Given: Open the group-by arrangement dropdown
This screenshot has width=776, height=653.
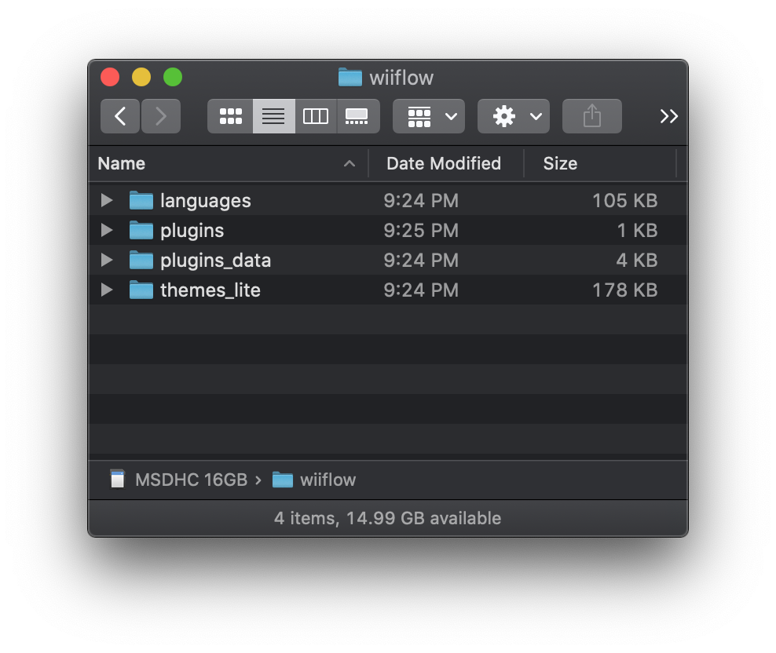Looking at the screenshot, I should pos(429,116).
